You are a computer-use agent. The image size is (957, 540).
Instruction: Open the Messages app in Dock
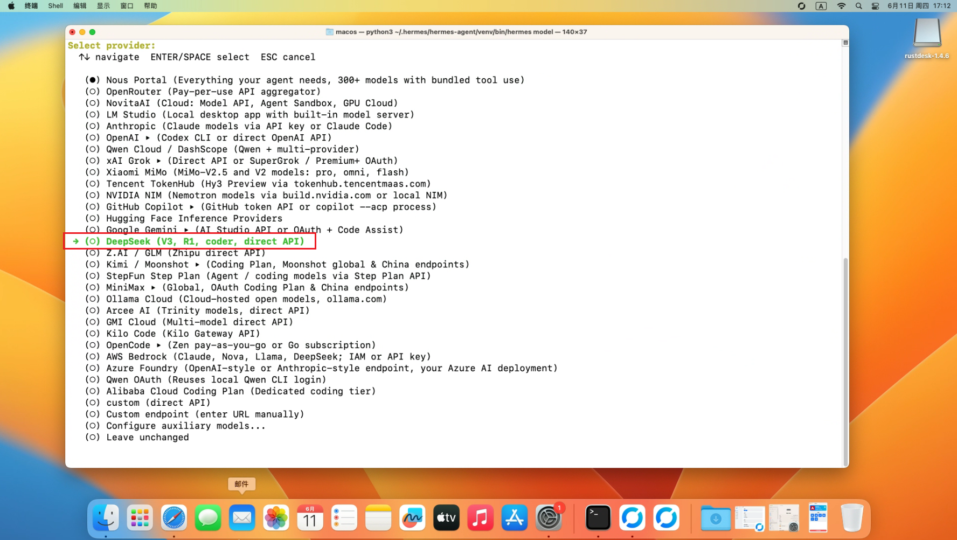208,518
